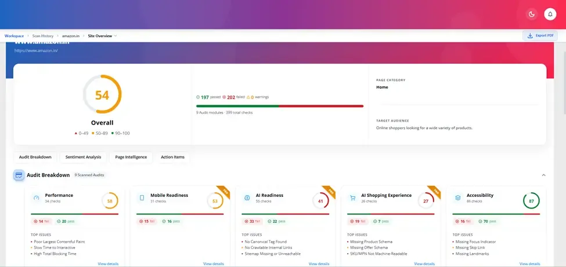Click Missing Focus Indicator issue
Screen dimensions: 566x267
tap(476, 242)
